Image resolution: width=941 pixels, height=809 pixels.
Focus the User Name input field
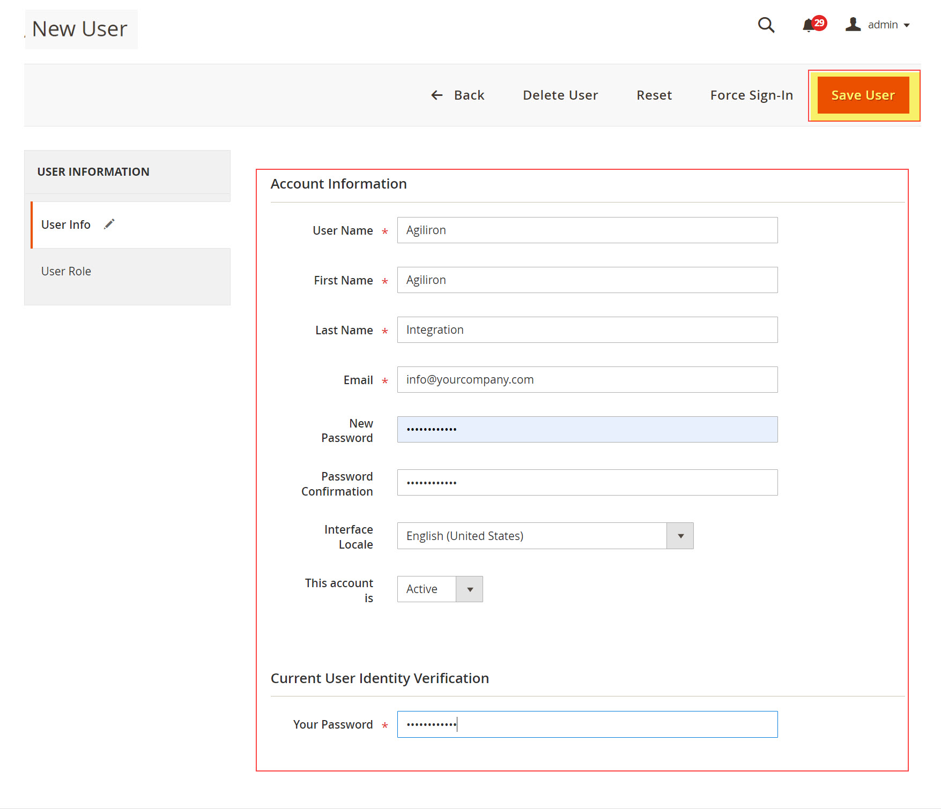(587, 230)
